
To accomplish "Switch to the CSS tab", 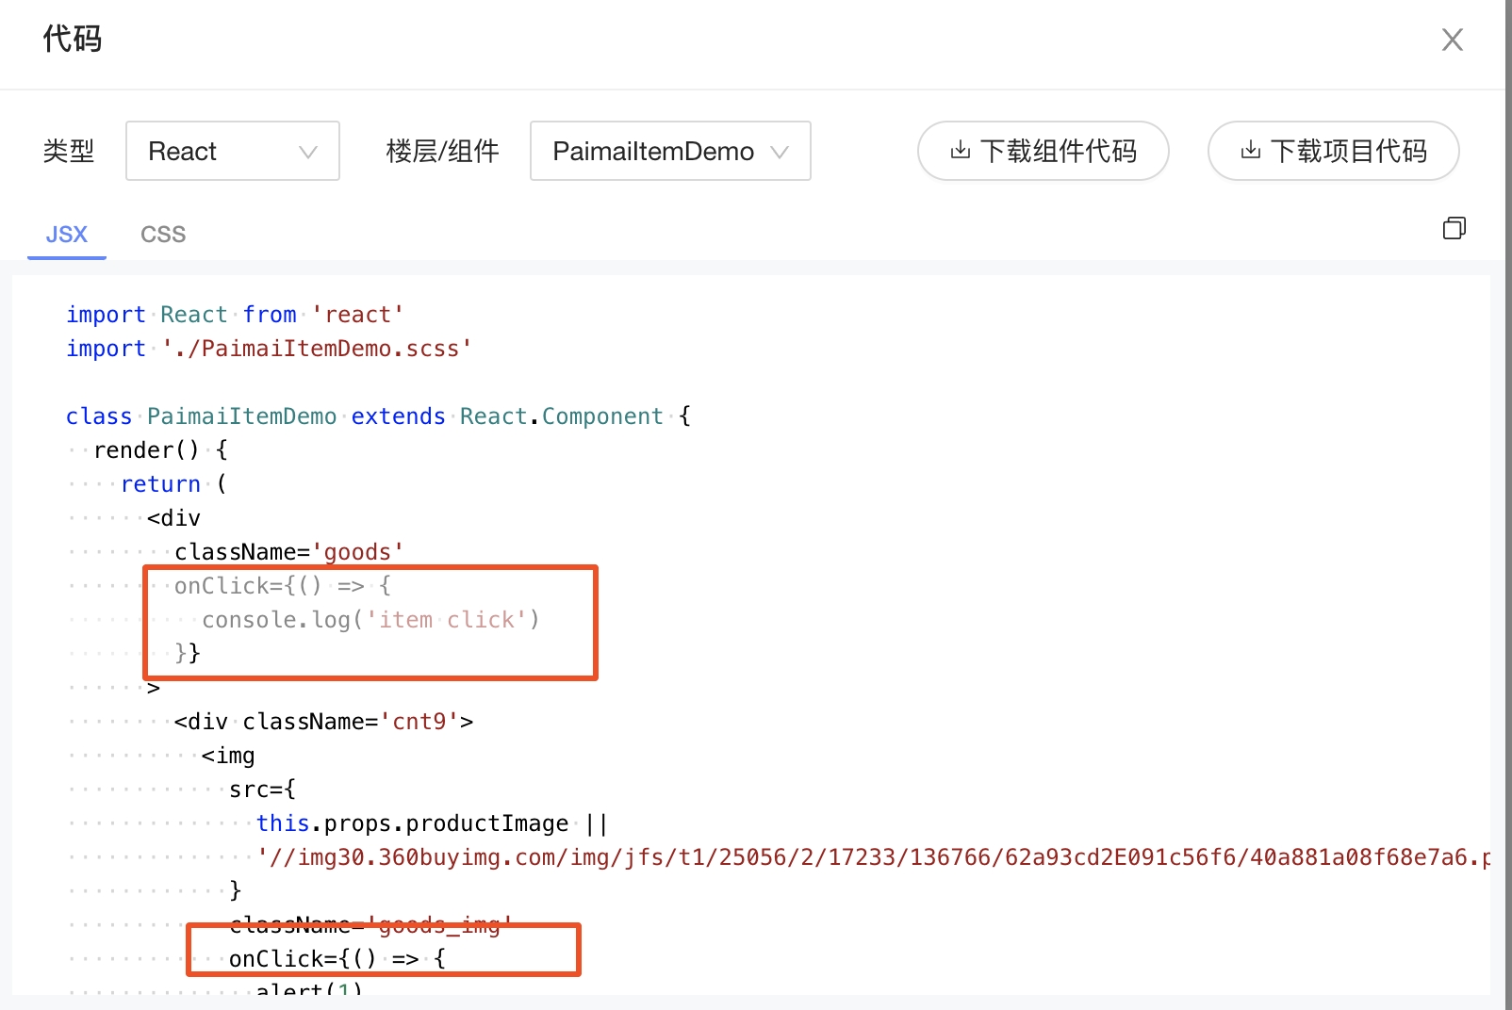I will 163,235.
